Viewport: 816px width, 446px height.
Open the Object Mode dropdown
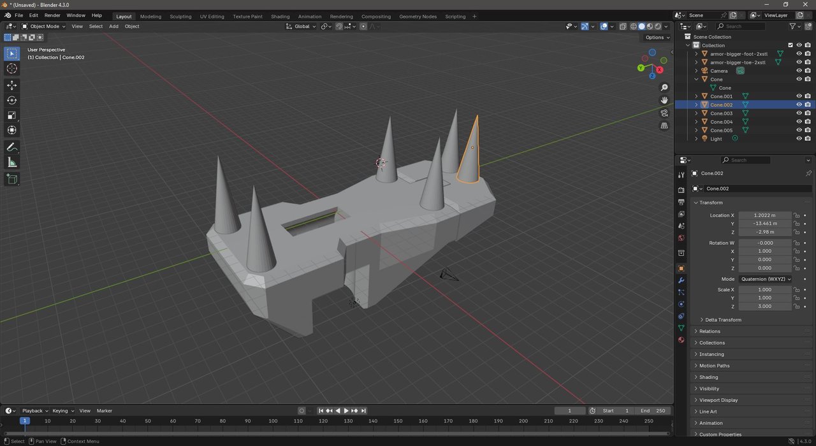pyautogui.click(x=43, y=26)
